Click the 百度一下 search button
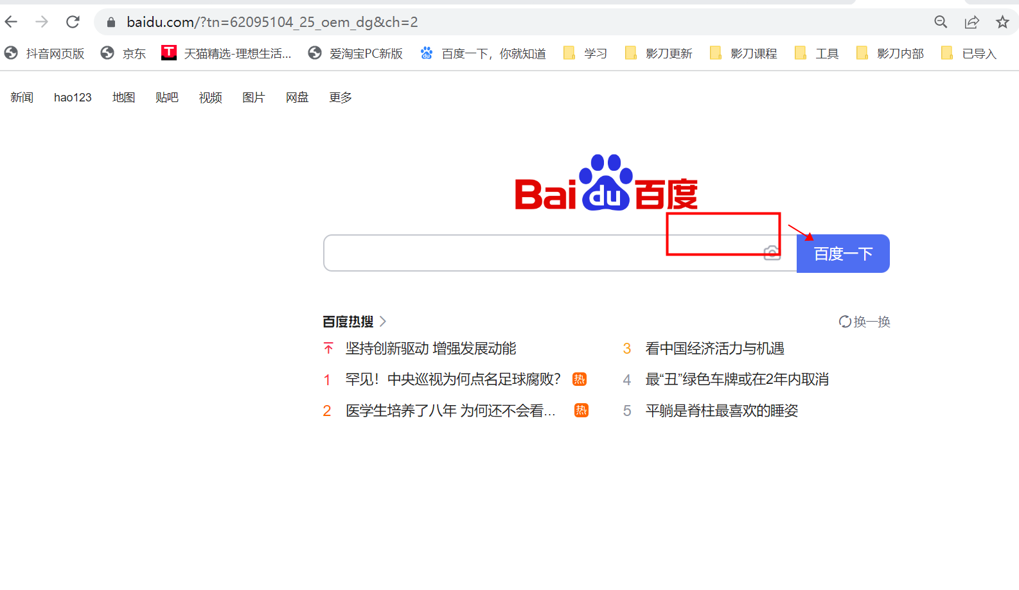 pyautogui.click(x=843, y=254)
